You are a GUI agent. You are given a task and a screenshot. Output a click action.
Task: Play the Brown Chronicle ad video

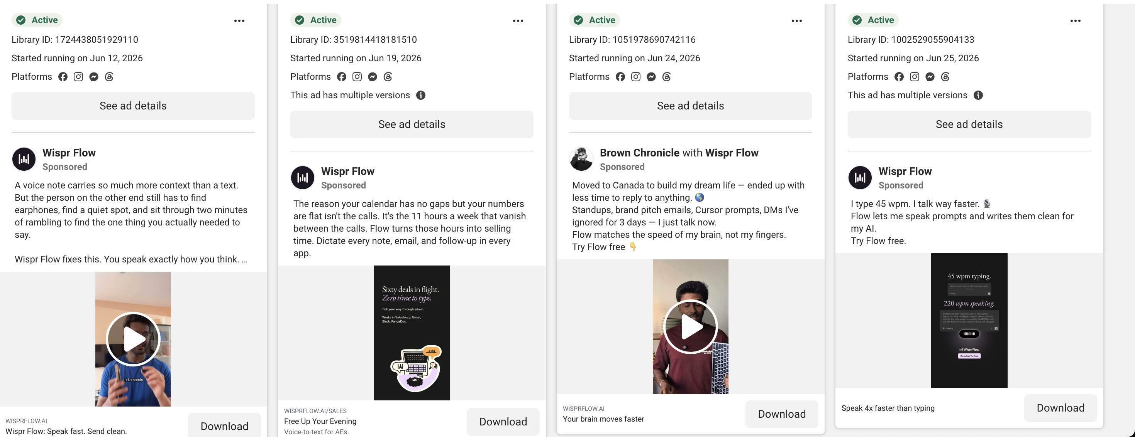(x=690, y=327)
